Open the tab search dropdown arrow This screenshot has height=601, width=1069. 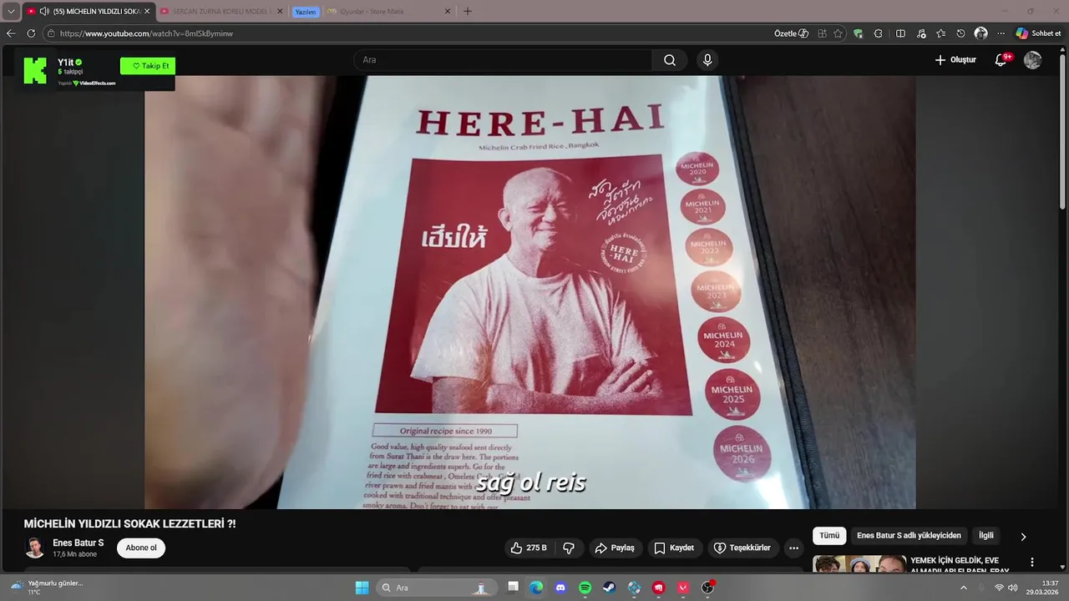point(11,12)
